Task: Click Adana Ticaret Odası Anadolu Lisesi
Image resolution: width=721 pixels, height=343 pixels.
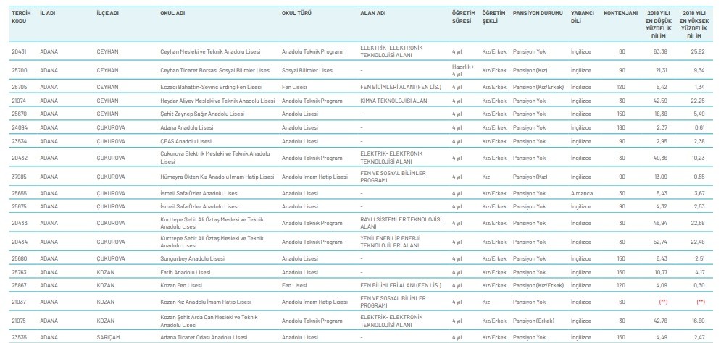Action: point(203,336)
